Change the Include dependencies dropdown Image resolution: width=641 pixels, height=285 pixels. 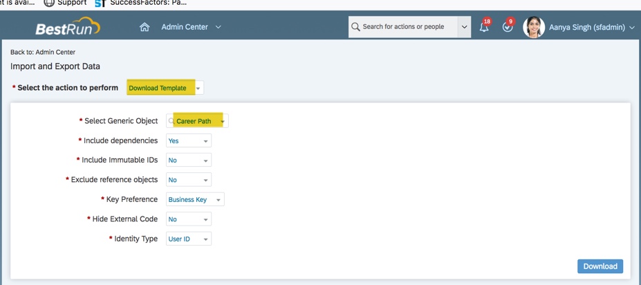pyautogui.click(x=188, y=140)
